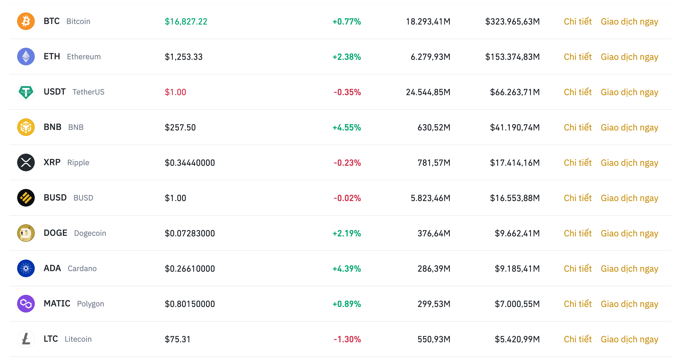Click the Litecoin name label
The height and width of the screenshot is (358, 675).
[x=78, y=339]
